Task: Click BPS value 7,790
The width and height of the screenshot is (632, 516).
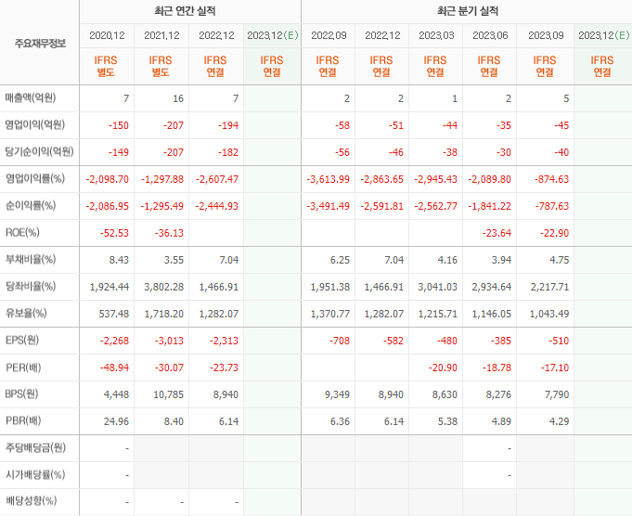Action: (x=557, y=394)
